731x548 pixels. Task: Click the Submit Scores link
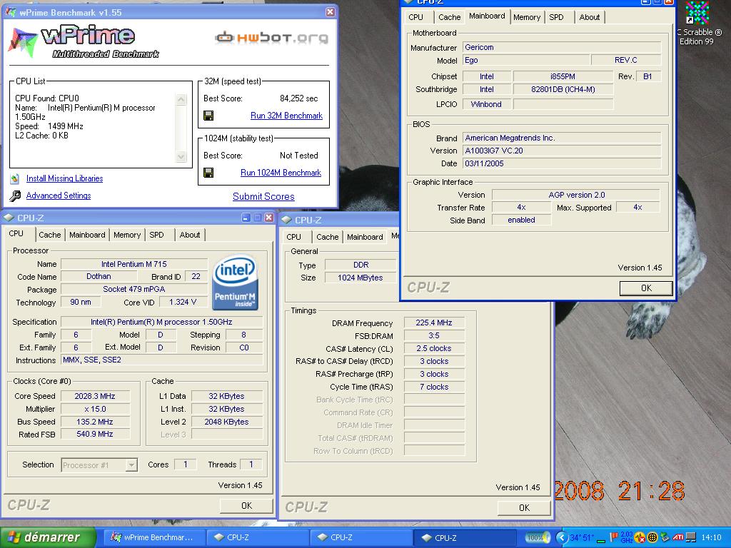click(263, 197)
